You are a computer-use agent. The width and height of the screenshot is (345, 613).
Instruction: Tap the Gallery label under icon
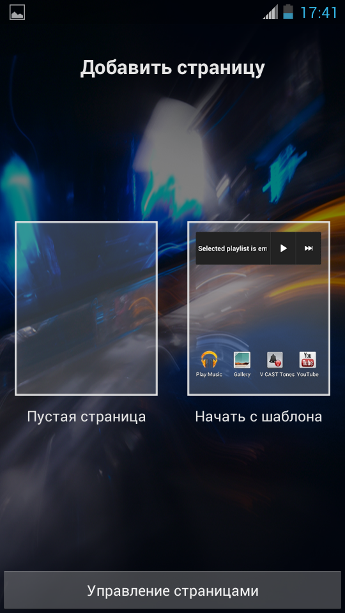[241, 374]
